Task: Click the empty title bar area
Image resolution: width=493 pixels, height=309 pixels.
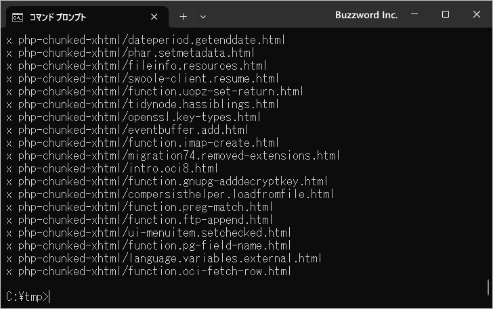Action: [270, 15]
